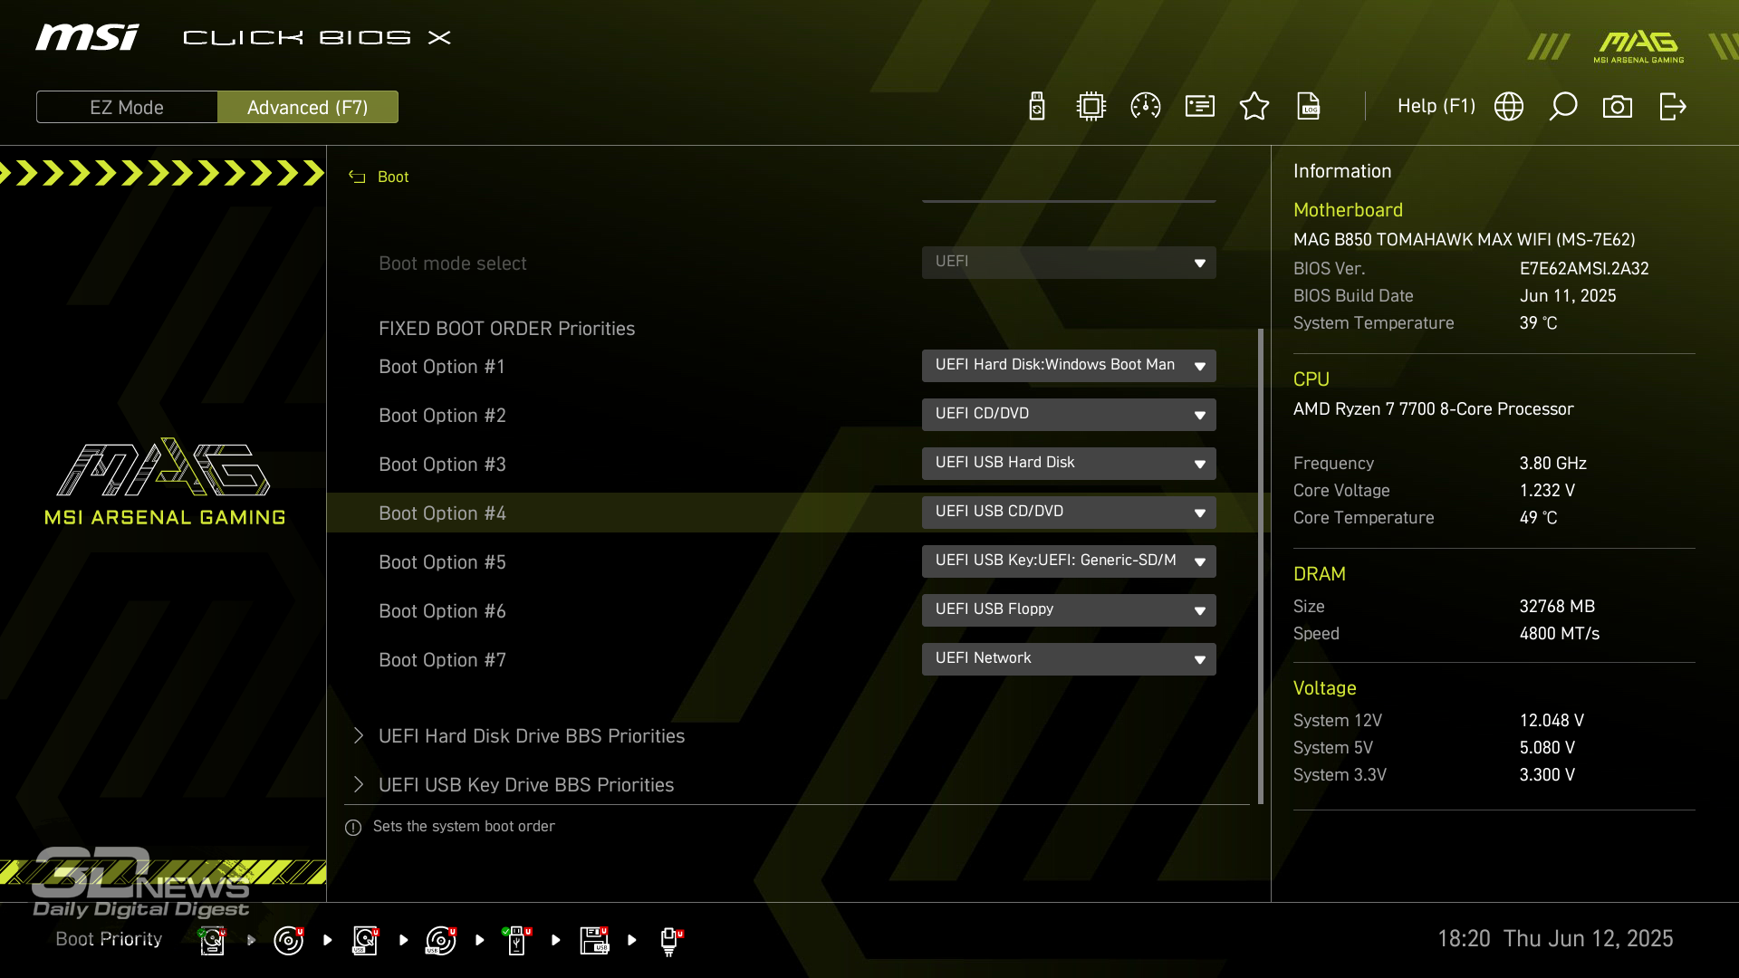Viewport: 1739px width, 978px height.
Task: Open the search magnifier icon
Action: [x=1563, y=107]
